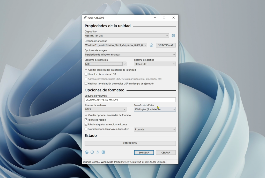Screen dimensions: 265x178
Task: Click the Etiqueta de volumen text field
Action: coord(130,100)
